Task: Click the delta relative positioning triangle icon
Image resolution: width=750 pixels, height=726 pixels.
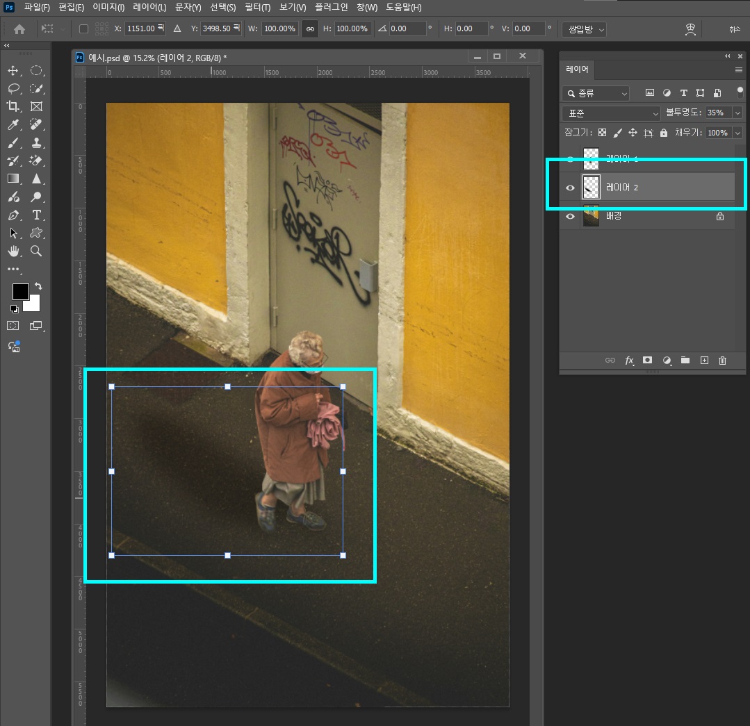Action: (177, 28)
